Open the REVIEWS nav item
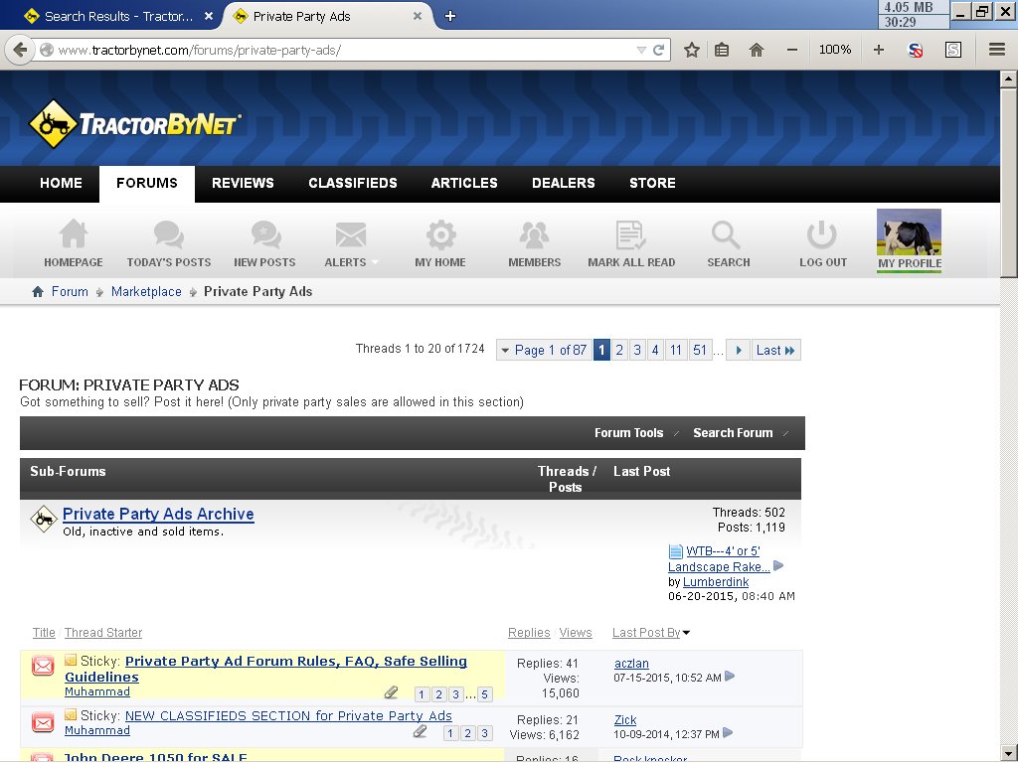1018x763 pixels. pyautogui.click(x=243, y=184)
